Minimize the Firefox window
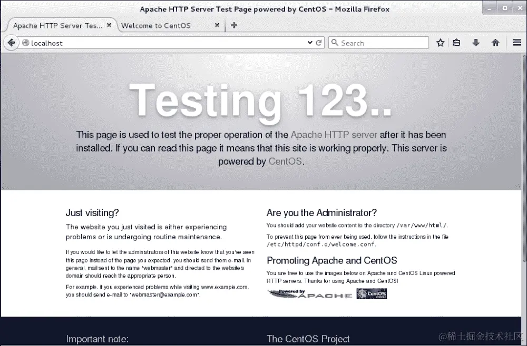The width and height of the screenshot is (527, 346). pos(490,8)
